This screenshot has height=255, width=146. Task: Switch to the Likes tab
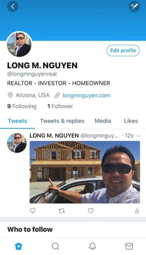pyautogui.click(x=131, y=121)
